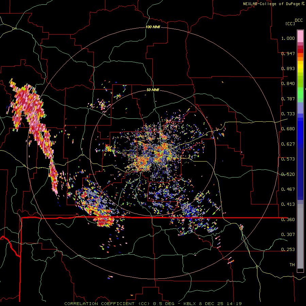Screen dimensions: 306x306
Task: Click the CORRELATION COEFFICIENT (CC) caption text
Action: click(107, 304)
